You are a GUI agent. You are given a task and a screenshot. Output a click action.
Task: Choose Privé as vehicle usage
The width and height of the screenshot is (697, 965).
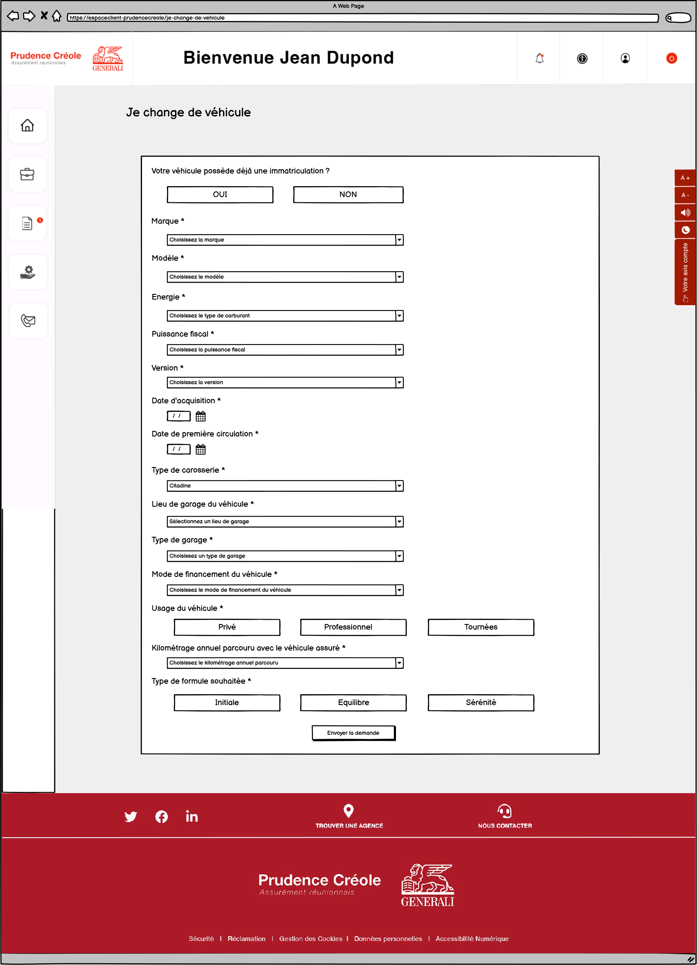227,627
